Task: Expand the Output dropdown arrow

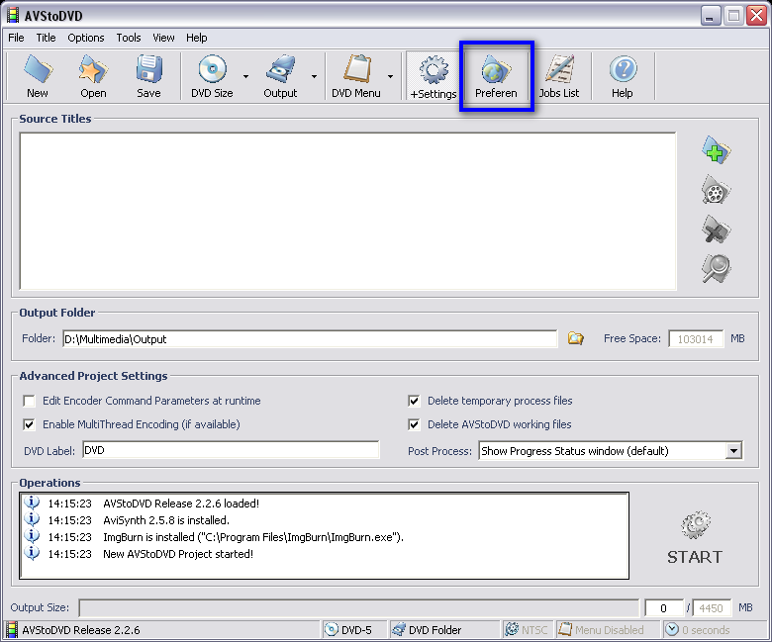Action: click(x=314, y=77)
